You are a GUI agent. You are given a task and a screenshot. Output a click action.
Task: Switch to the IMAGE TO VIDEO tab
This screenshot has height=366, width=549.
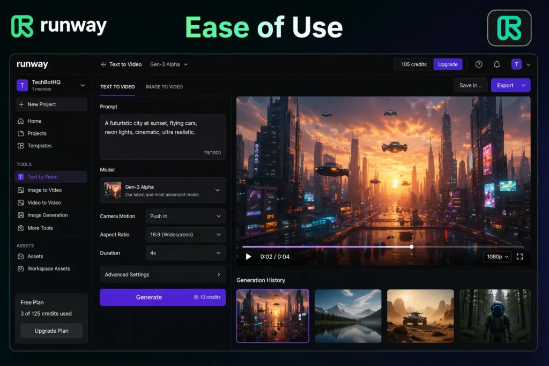[164, 87]
